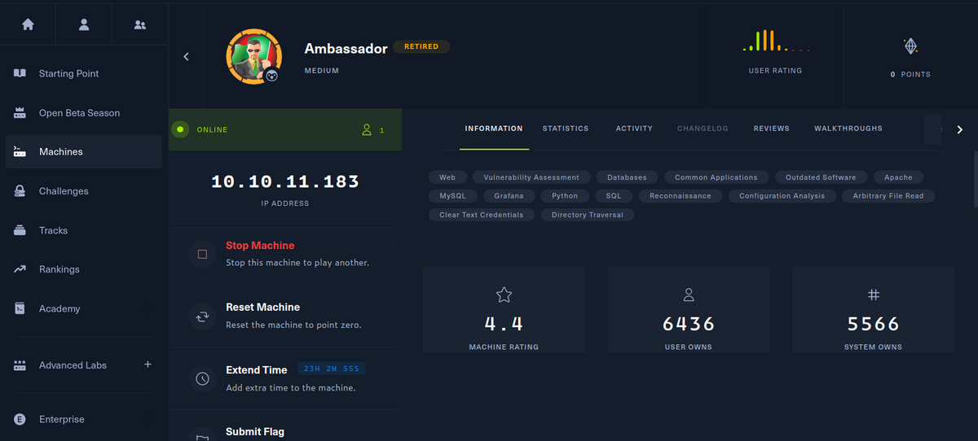The image size is (978, 441).
Task: Click the Extend Time clock icon
Action: tap(202, 378)
